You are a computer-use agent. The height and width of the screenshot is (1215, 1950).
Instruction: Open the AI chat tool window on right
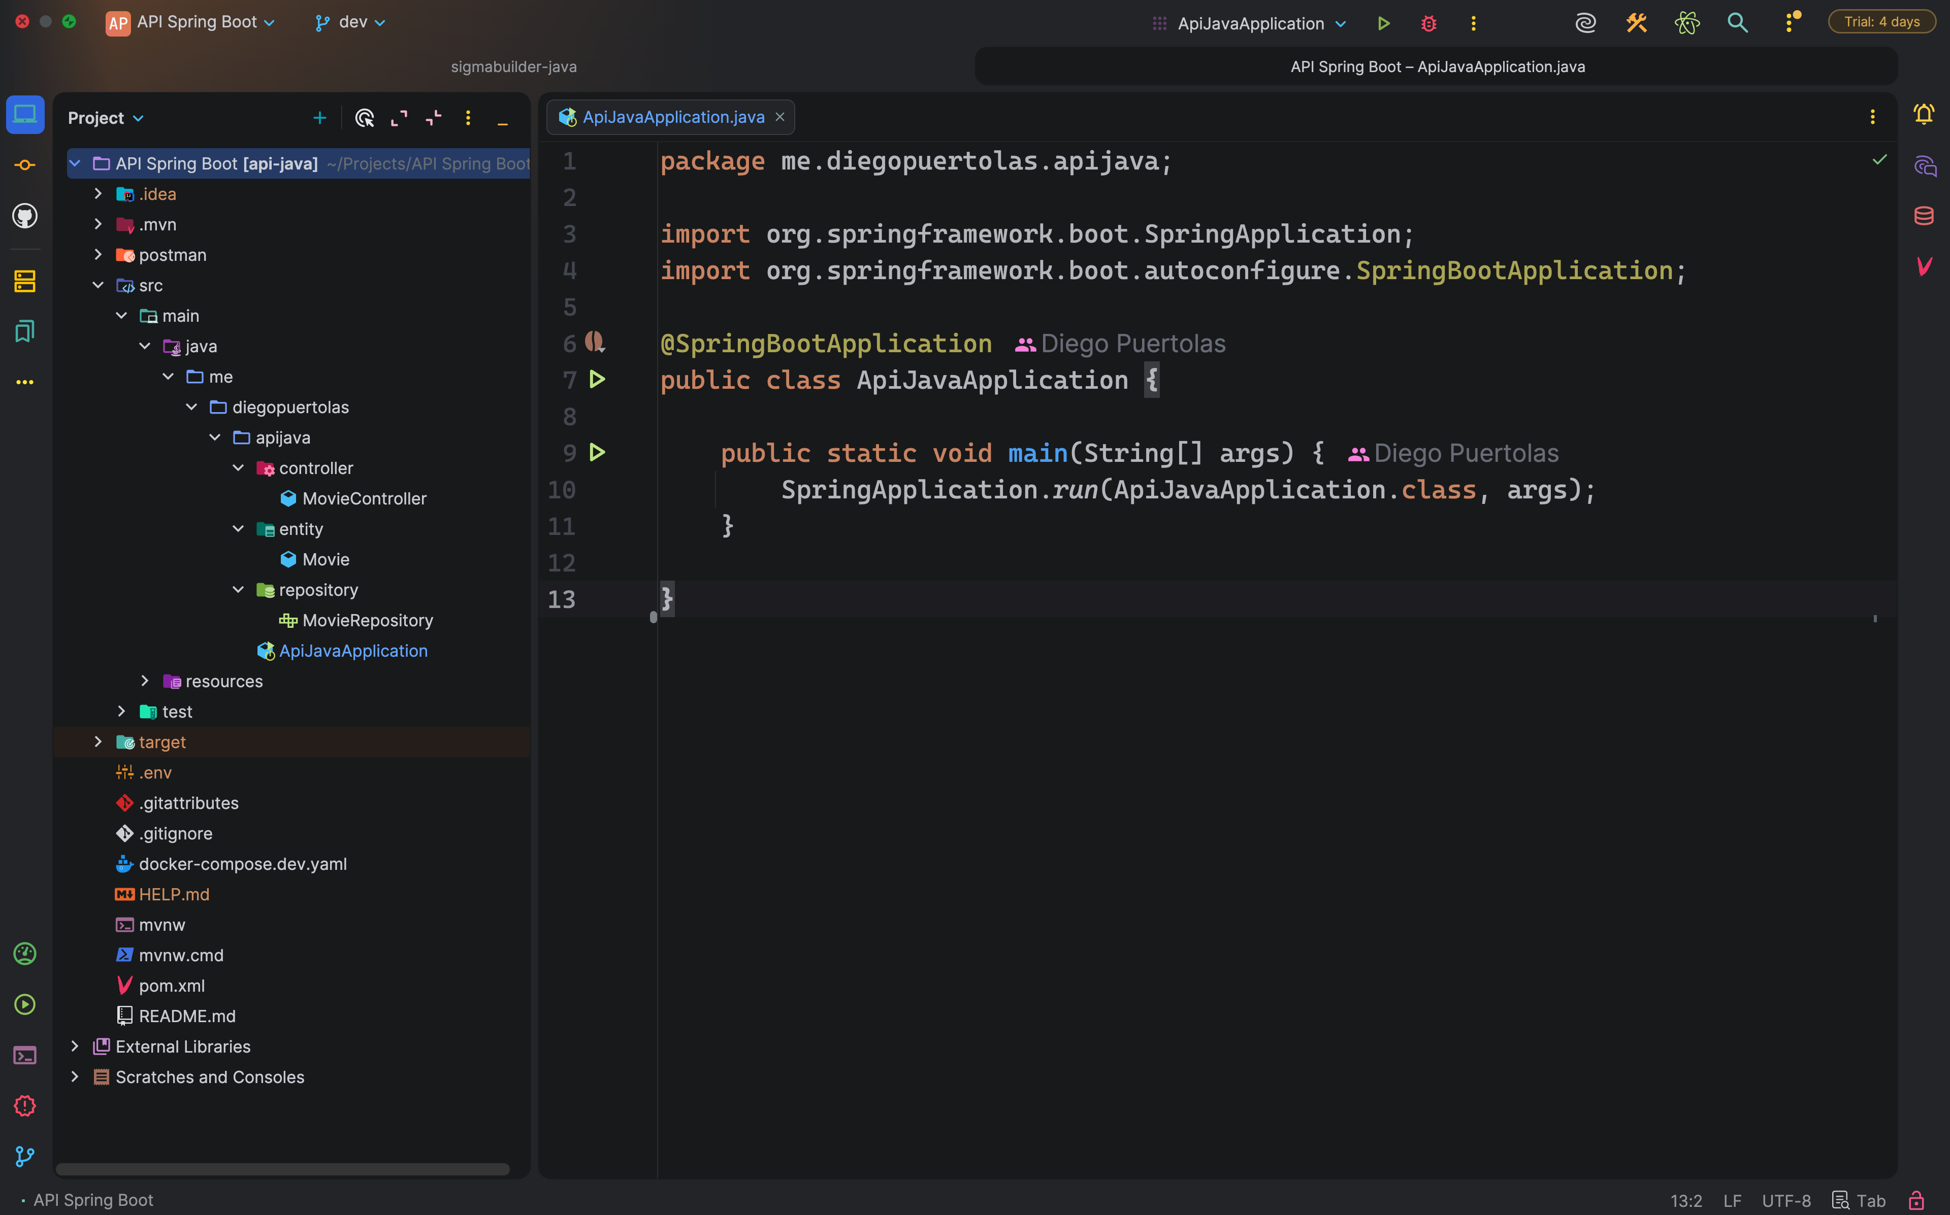click(1924, 165)
